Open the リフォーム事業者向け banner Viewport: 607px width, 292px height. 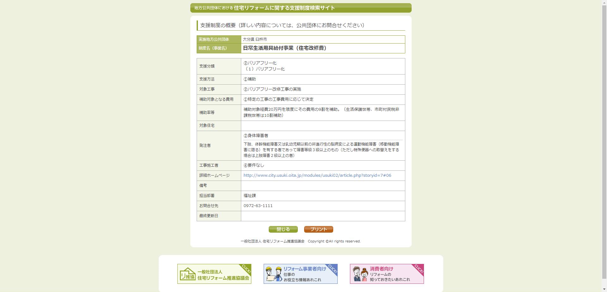pos(301,274)
